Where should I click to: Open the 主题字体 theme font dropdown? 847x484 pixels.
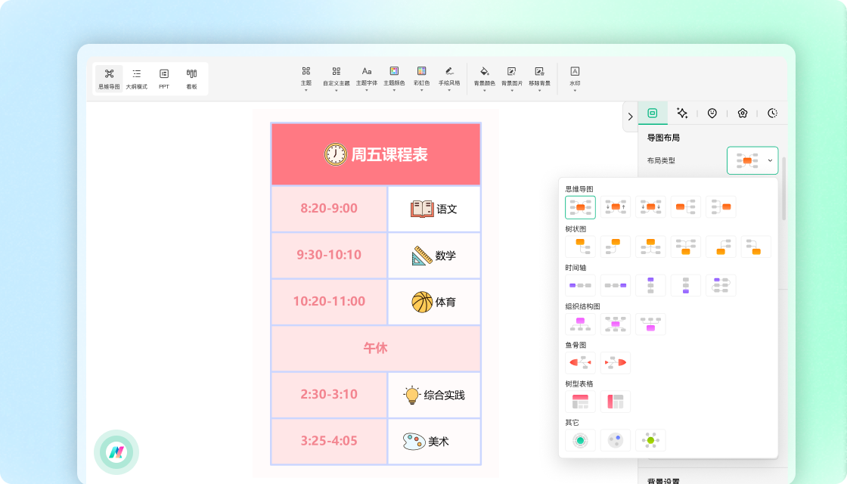[x=367, y=79]
